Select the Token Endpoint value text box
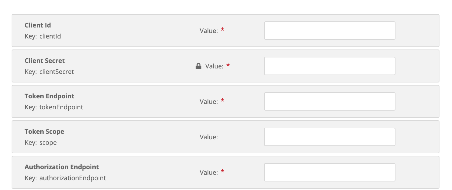 click(330, 101)
